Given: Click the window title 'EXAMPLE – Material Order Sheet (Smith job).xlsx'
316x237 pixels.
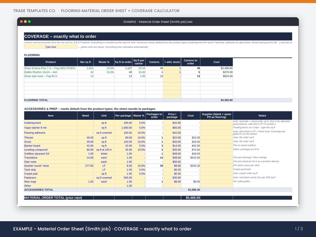Looking at the screenshot, I should coord(158,22).
